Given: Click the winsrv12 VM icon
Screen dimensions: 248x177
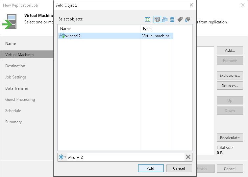Looking at the screenshot, I should pyautogui.click(x=62, y=36).
